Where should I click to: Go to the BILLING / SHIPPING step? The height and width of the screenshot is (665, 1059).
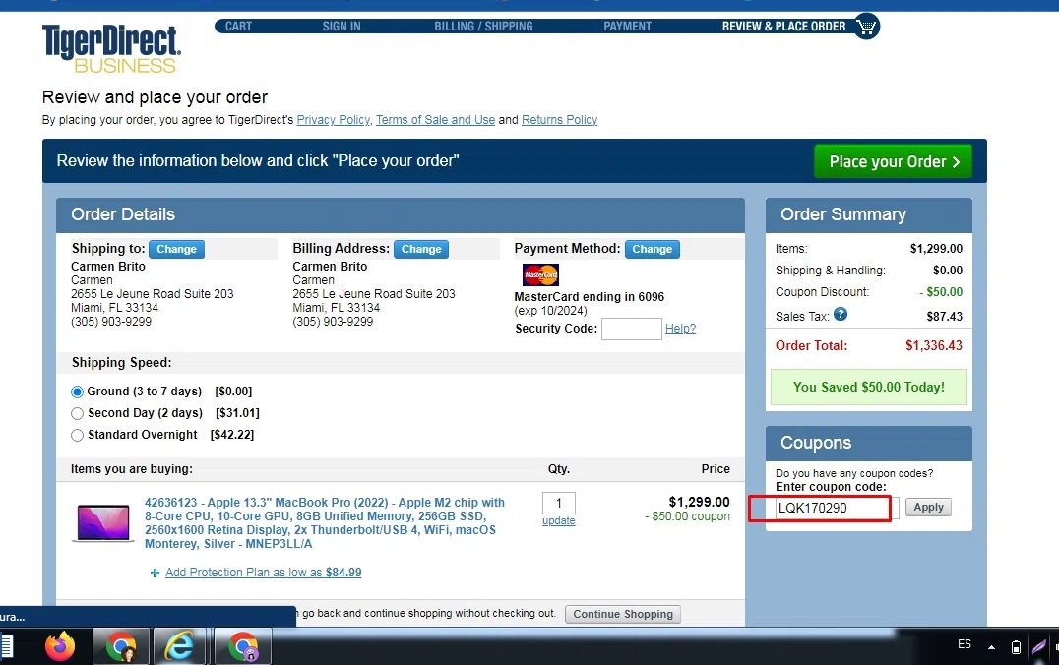tap(483, 27)
